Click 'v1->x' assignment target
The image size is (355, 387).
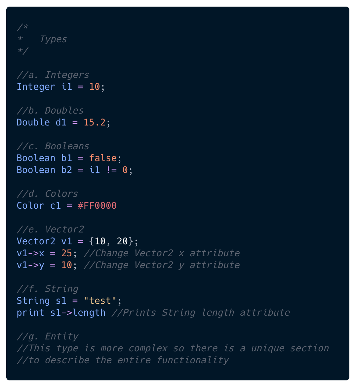pyautogui.click(x=30, y=253)
